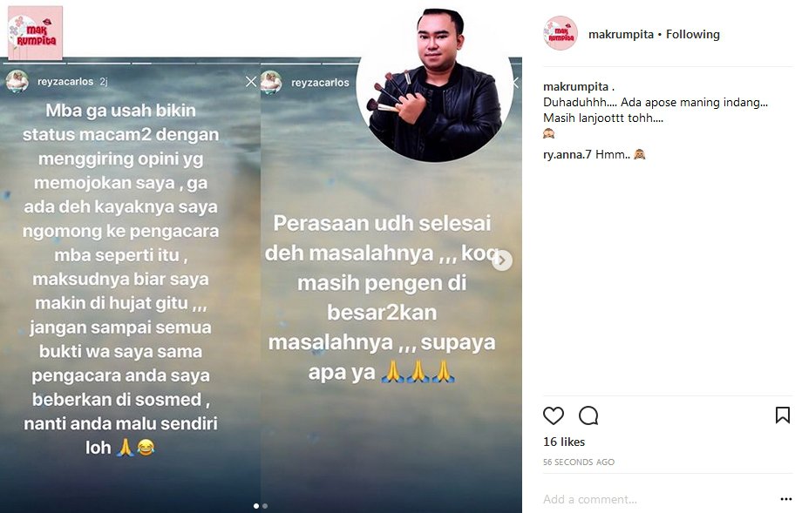Like the post with the heart icon
The image size is (795, 513).
click(x=554, y=415)
